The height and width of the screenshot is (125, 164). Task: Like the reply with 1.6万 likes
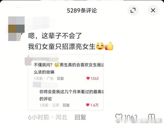pyautogui.click(x=88, y=105)
